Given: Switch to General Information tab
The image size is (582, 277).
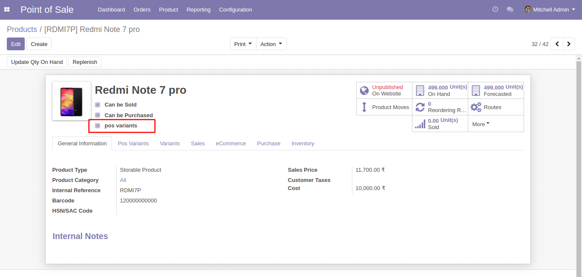Looking at the screenshot, I should tap(82, 143).
